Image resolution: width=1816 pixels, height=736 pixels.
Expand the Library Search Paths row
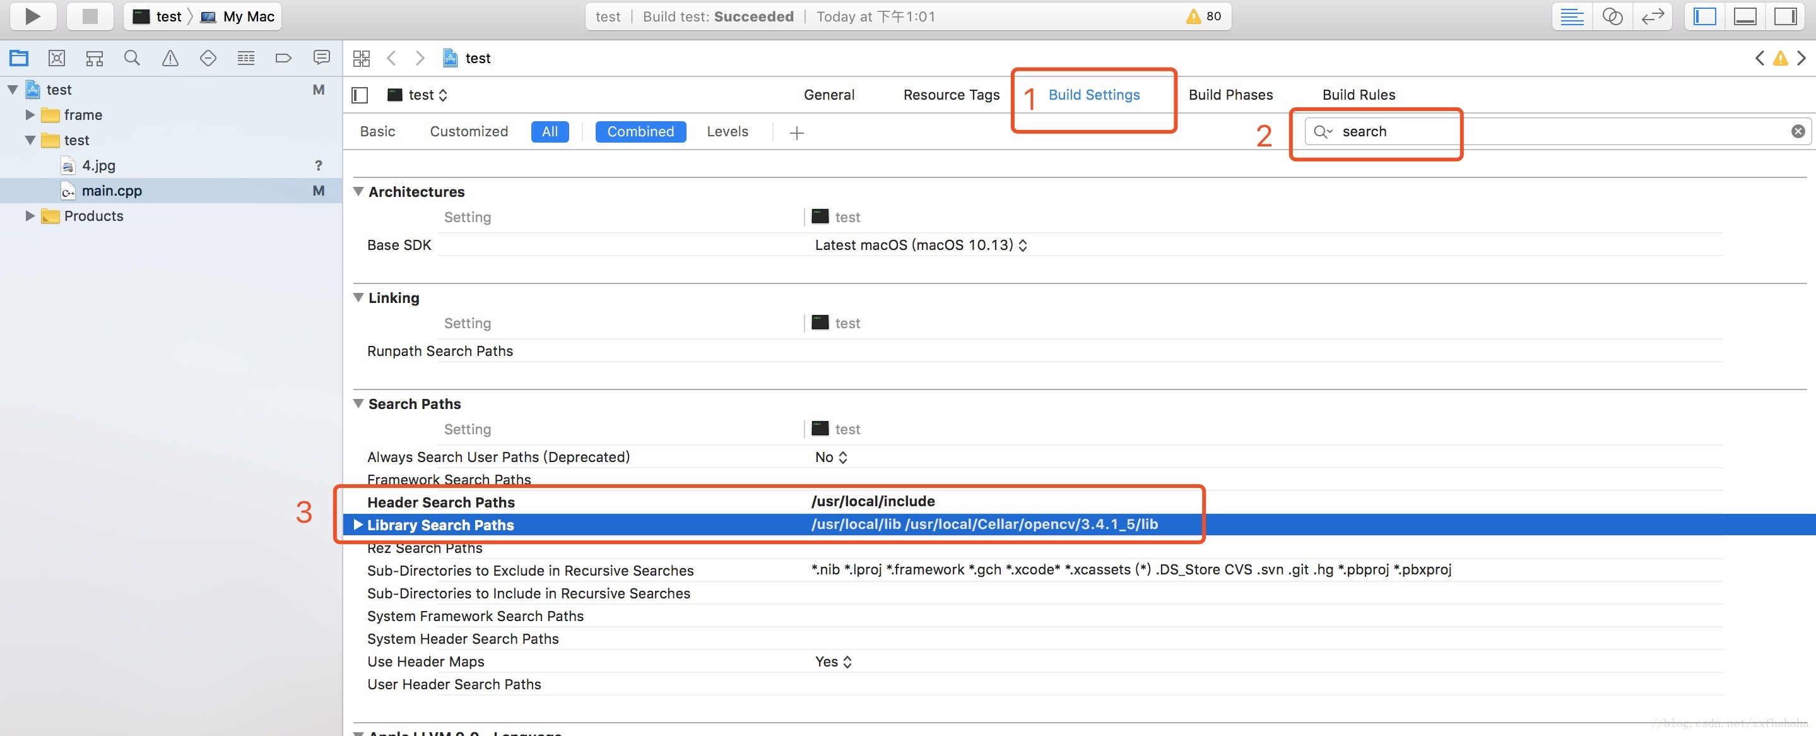pyautogui.click(x=357, y=524)
